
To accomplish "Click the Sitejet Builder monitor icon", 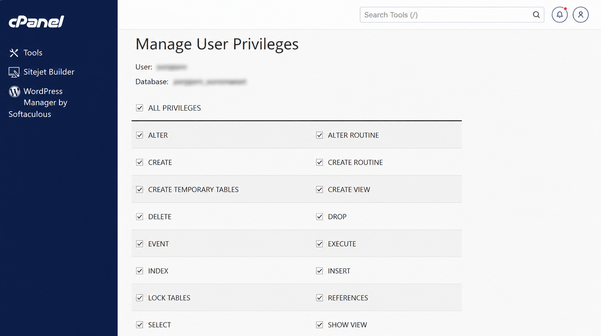I will pos(14,72).
